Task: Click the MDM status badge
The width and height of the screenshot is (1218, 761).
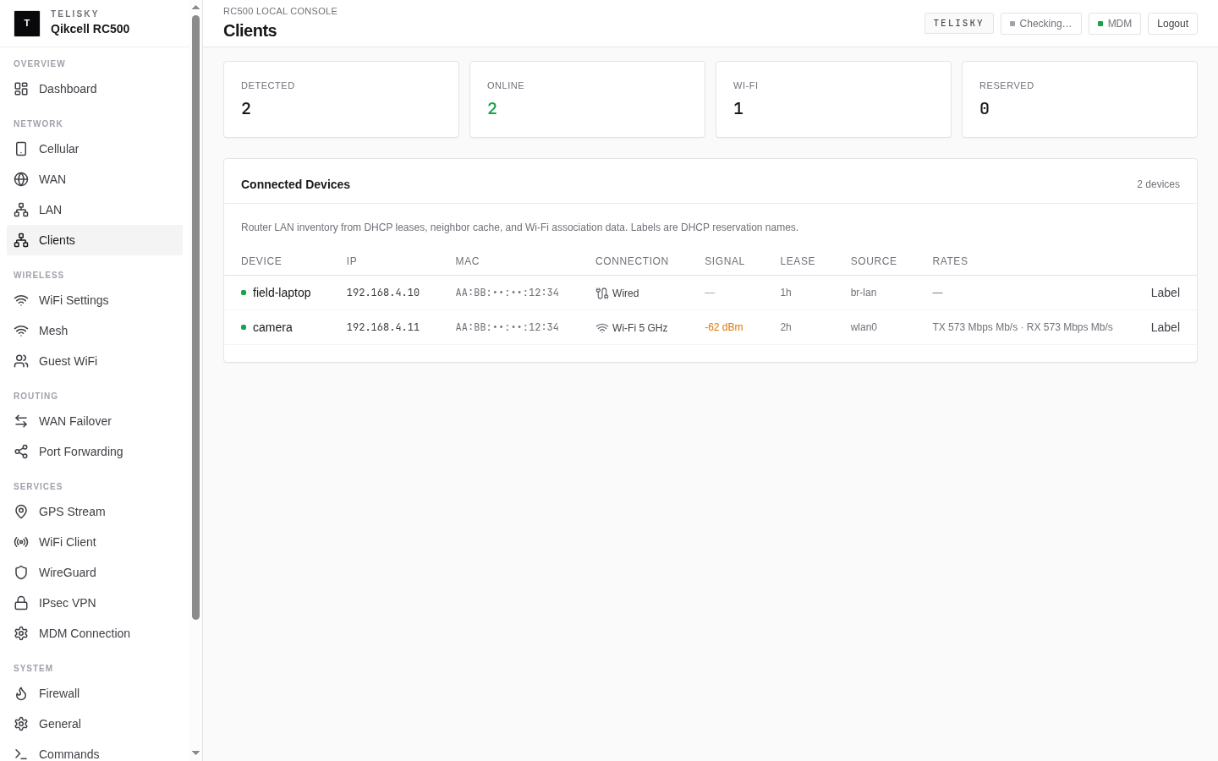Action: click(x=1115, y=24)
